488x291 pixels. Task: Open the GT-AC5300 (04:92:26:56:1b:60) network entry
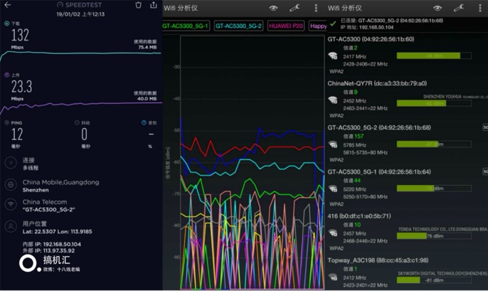(407, 55)
